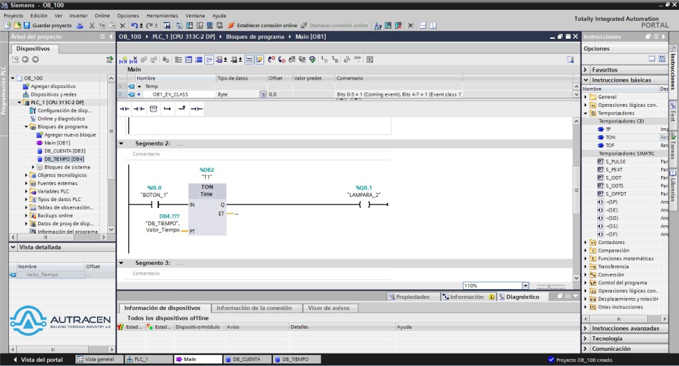The image size is (679, 366).
Task: Collapse Segmento 2 network
Action: (122, 143)
